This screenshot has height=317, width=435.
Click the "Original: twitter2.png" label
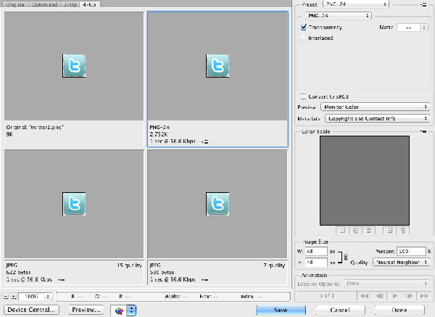click(35, 127)
